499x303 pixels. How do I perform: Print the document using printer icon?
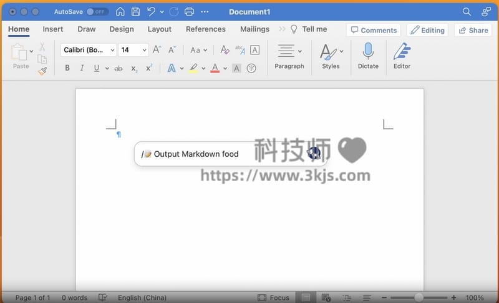click(189, 12)
